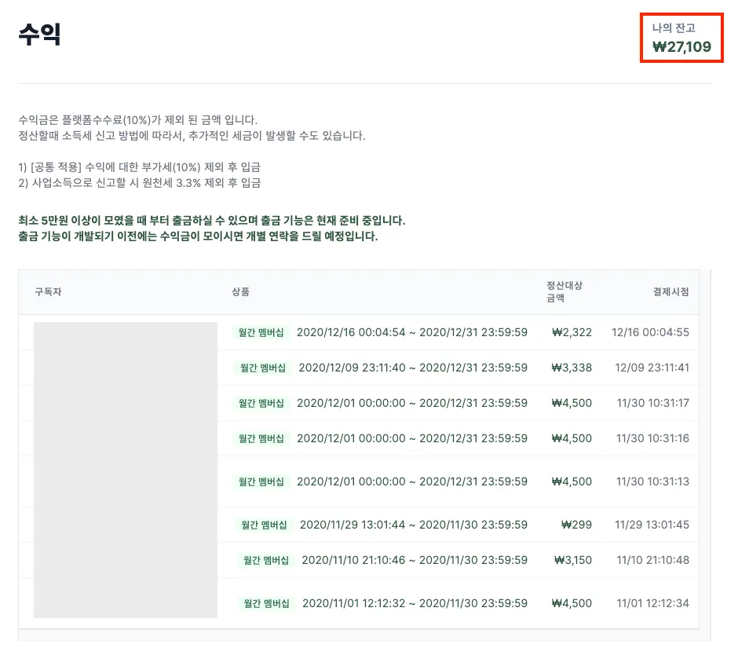Click 월간 멤버십 badge in 11/29 row

click(264, 525)
